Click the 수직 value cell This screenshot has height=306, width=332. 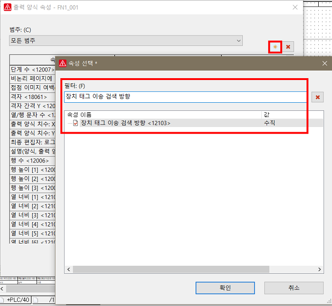(x=269, y=123)
